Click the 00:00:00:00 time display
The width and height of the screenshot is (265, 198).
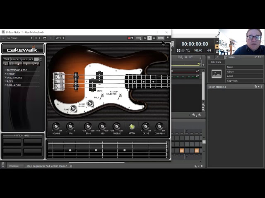coord(195,44)
